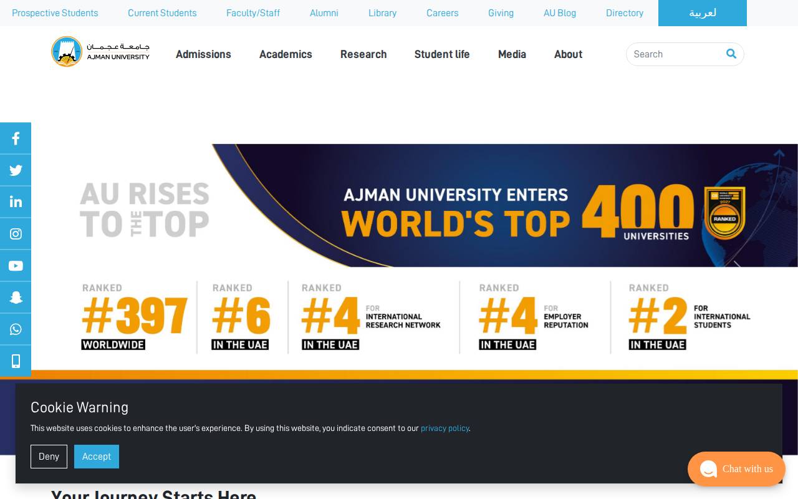Click the World's Top 400 banner
This screenshot has width=798, height=499.
point(505,205)
